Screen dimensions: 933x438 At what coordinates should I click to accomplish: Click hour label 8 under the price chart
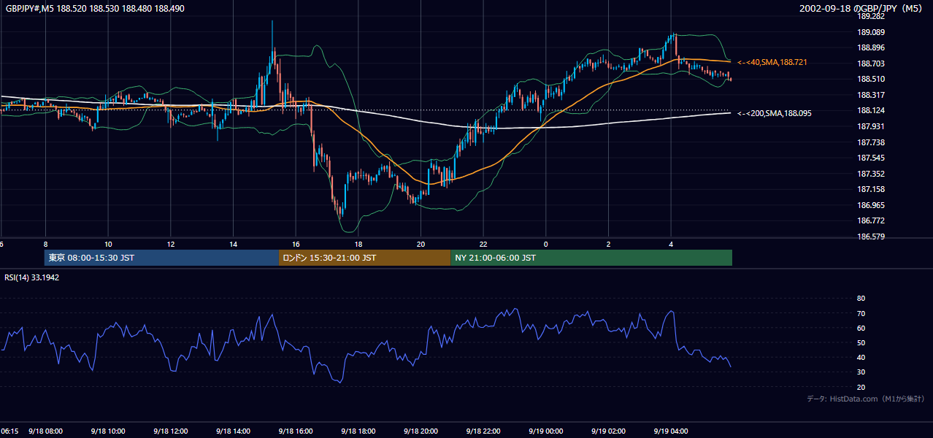tap(45, 245)
